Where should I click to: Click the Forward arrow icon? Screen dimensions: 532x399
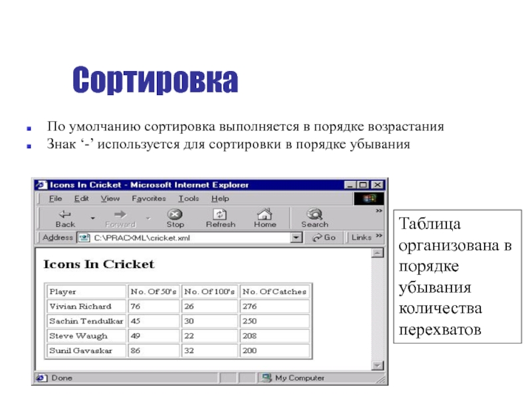[x=120, y=214]
